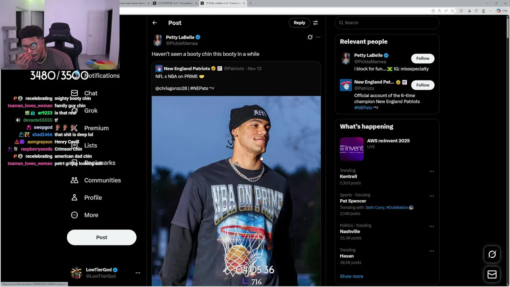
Task: Click the Search input field
Action: (x=387, y=23)
